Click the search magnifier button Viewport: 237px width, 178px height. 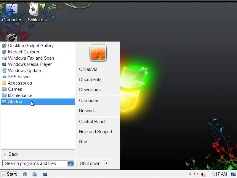pyautogui.click(x=71, y=163)
